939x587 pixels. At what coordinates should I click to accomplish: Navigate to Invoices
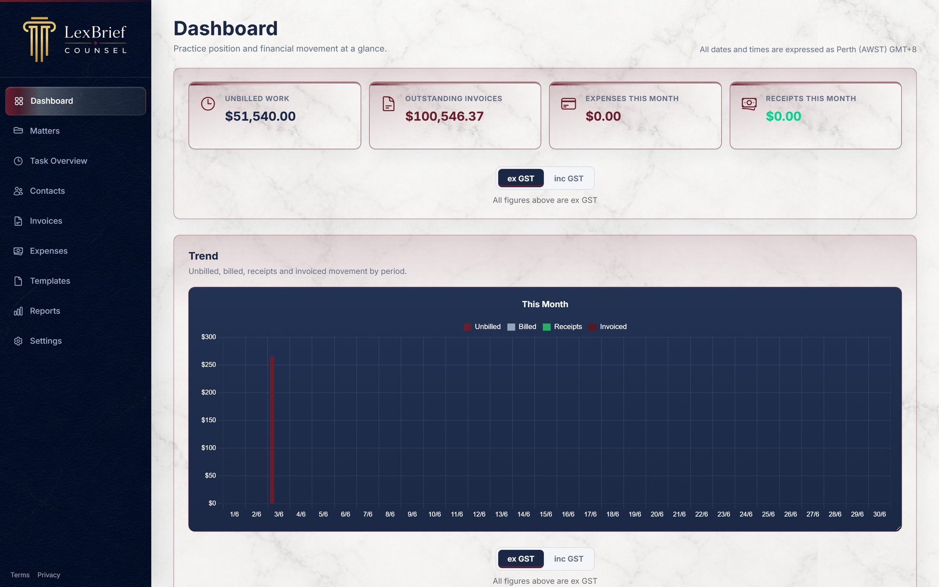click(76, 221)
